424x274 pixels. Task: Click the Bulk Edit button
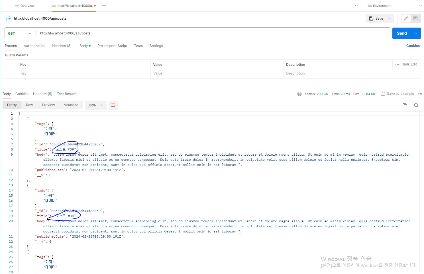pos(410,64)
